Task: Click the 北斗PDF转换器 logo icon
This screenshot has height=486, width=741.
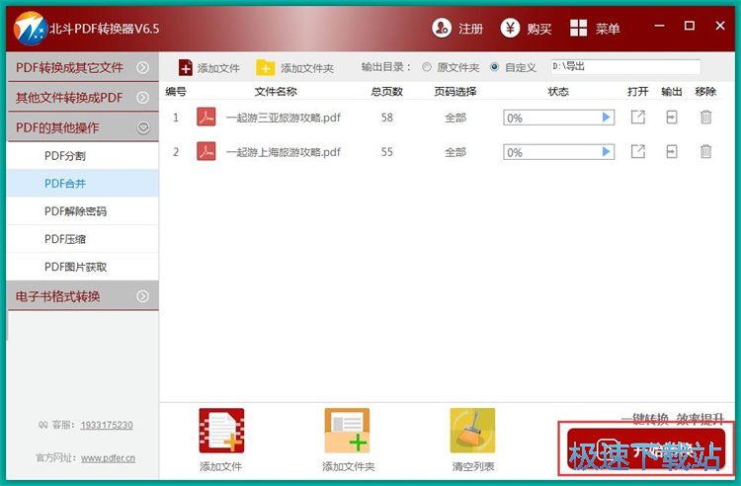Action: [31, 29]
